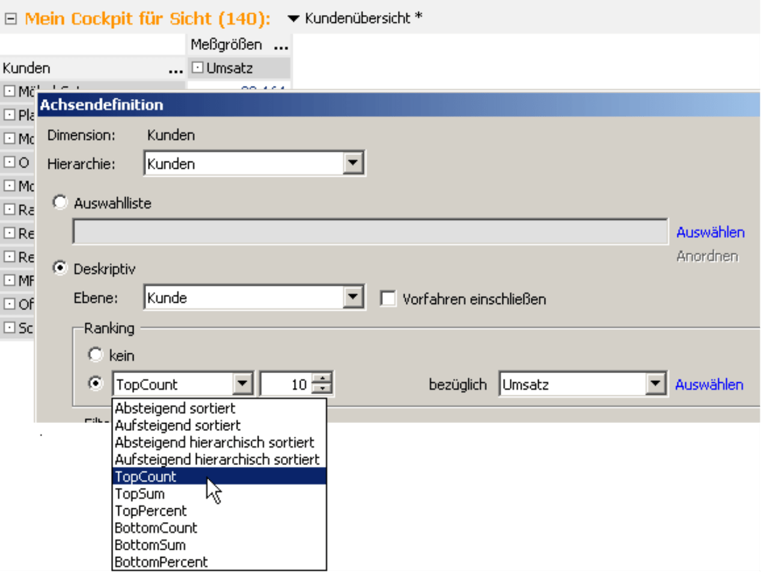Click Auswählen link next to Umsatz

(x=709, y=385)
